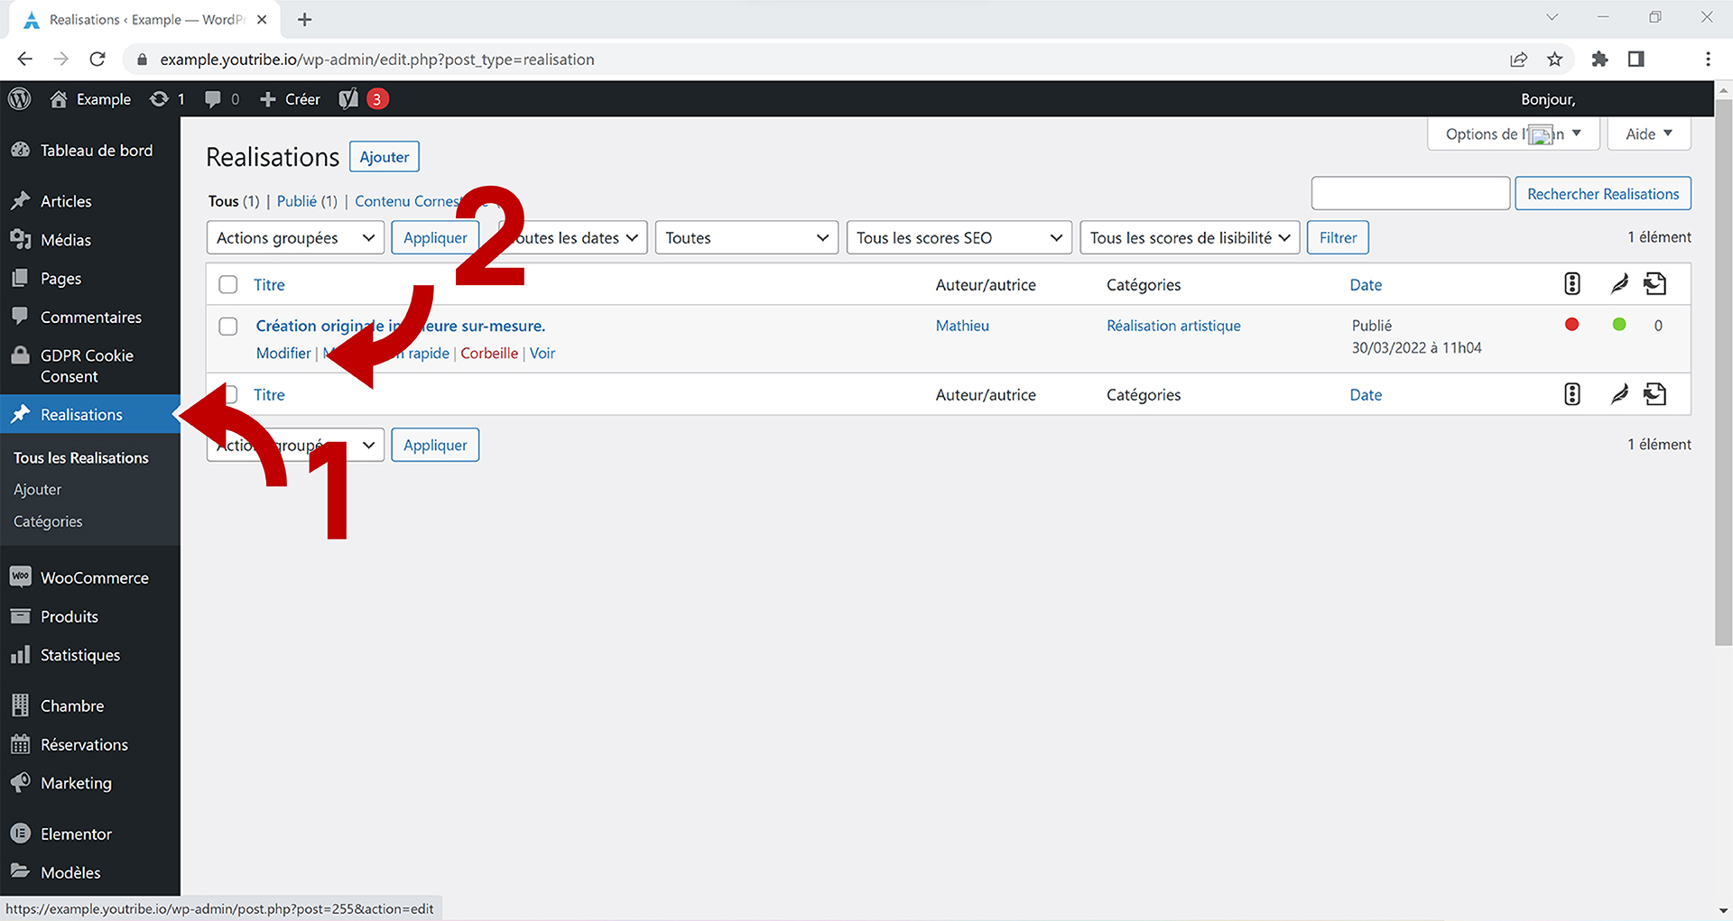Click the Filtrer button
The width and height of the screenshot is (1733, 921).
[x=1337, y=238]
